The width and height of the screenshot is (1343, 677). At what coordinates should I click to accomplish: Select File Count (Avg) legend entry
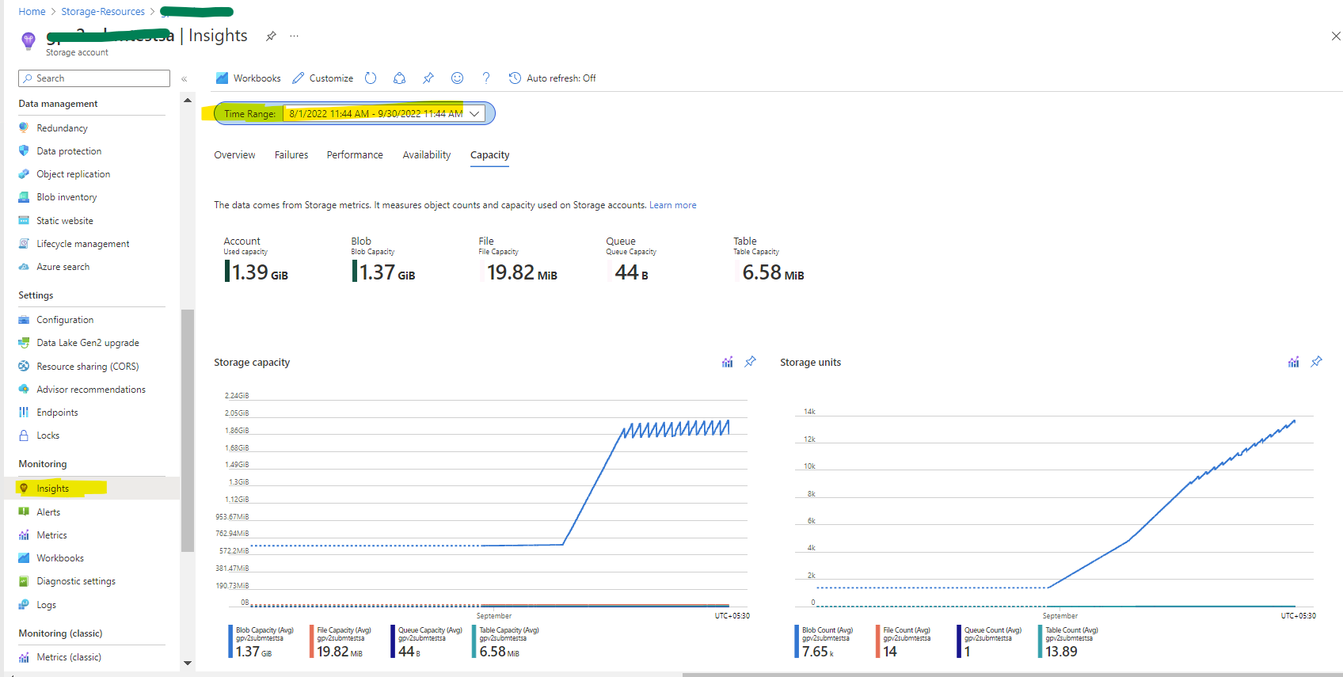point(904,642)
